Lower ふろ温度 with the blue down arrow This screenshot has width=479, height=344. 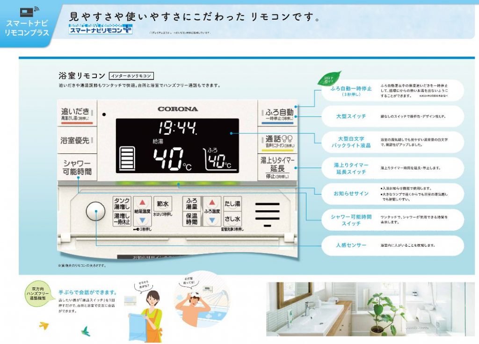pos(212,220)
